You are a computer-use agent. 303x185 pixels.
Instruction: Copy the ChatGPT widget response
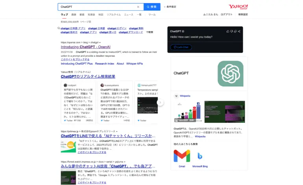pos(235,31)
